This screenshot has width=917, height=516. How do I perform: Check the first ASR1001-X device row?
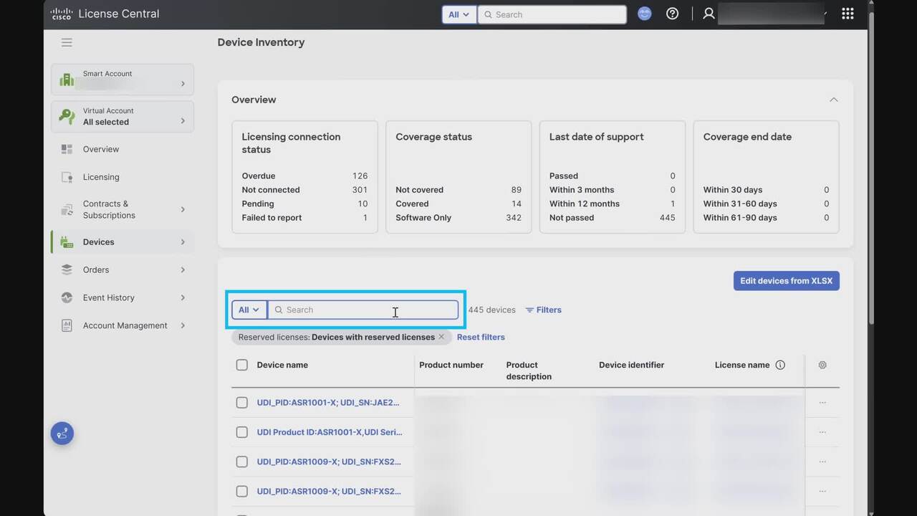(x=242, y=403)
